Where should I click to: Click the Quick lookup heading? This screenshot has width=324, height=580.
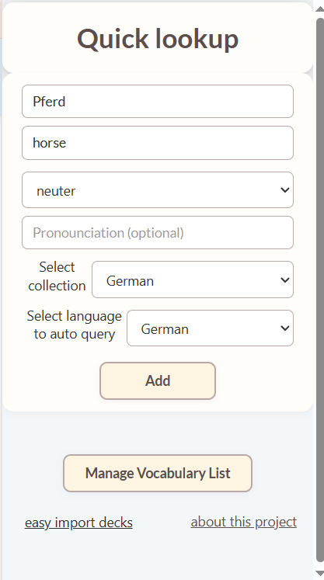point(158,39)
